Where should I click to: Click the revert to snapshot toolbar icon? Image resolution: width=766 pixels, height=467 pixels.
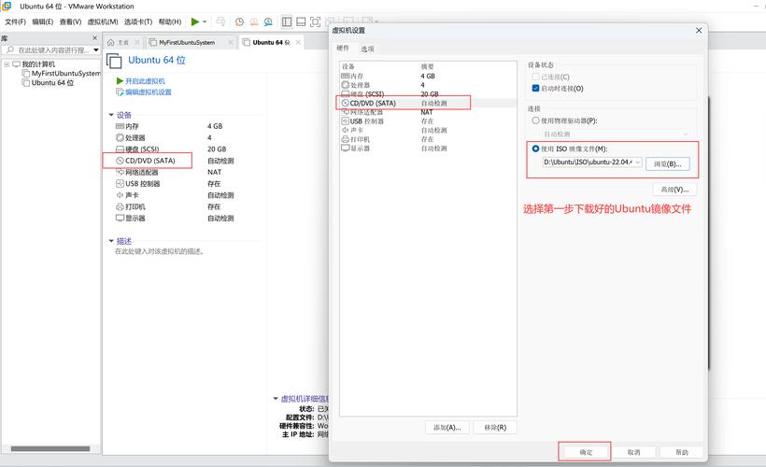coord(254,21)
